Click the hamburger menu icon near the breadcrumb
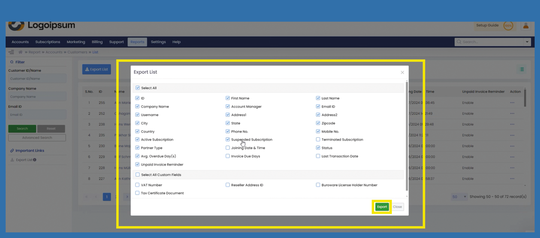 click(x=11, y=52)
